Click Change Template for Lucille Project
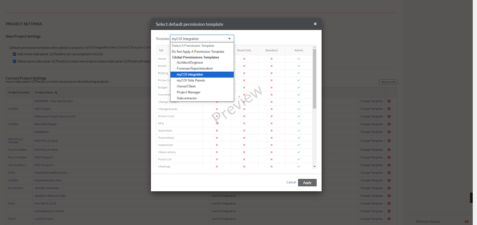This screenshot has height=225, width=477. [x=371, y=219]
